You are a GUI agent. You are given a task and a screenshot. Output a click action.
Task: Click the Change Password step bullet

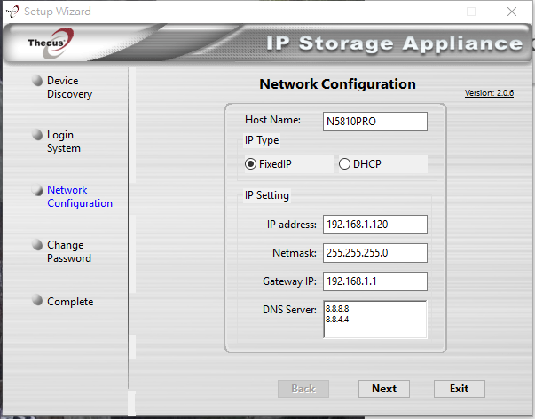click(37, 245)
